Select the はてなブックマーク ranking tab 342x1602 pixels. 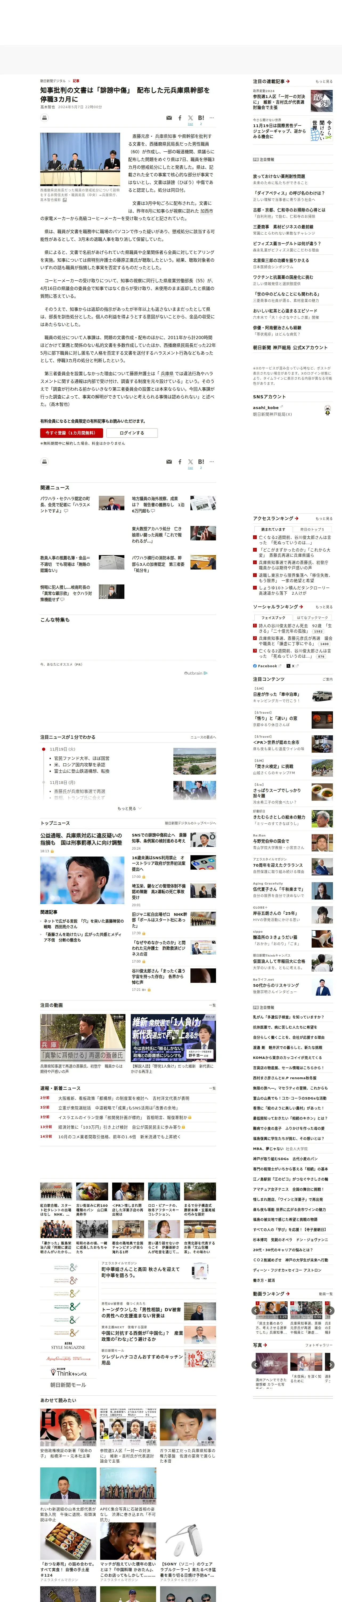click(x=312, y=618)
